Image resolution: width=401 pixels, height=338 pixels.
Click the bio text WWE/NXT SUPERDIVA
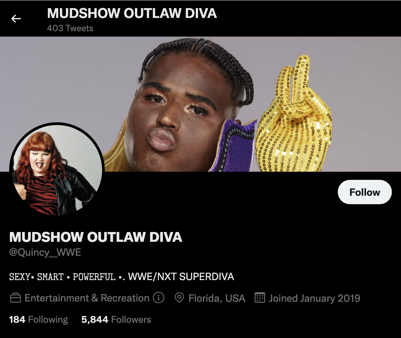[181, 277]
